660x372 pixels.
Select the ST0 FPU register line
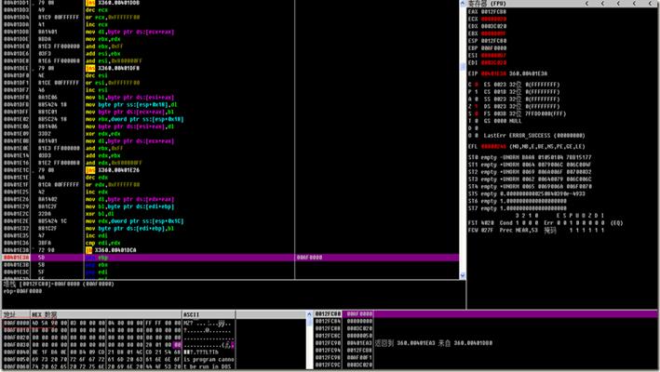(540, 158)
